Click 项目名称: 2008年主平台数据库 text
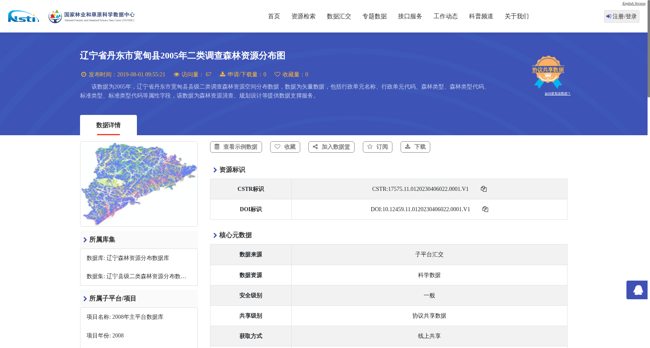The height and width of the screenshot is (348, 650). [125, 317]
